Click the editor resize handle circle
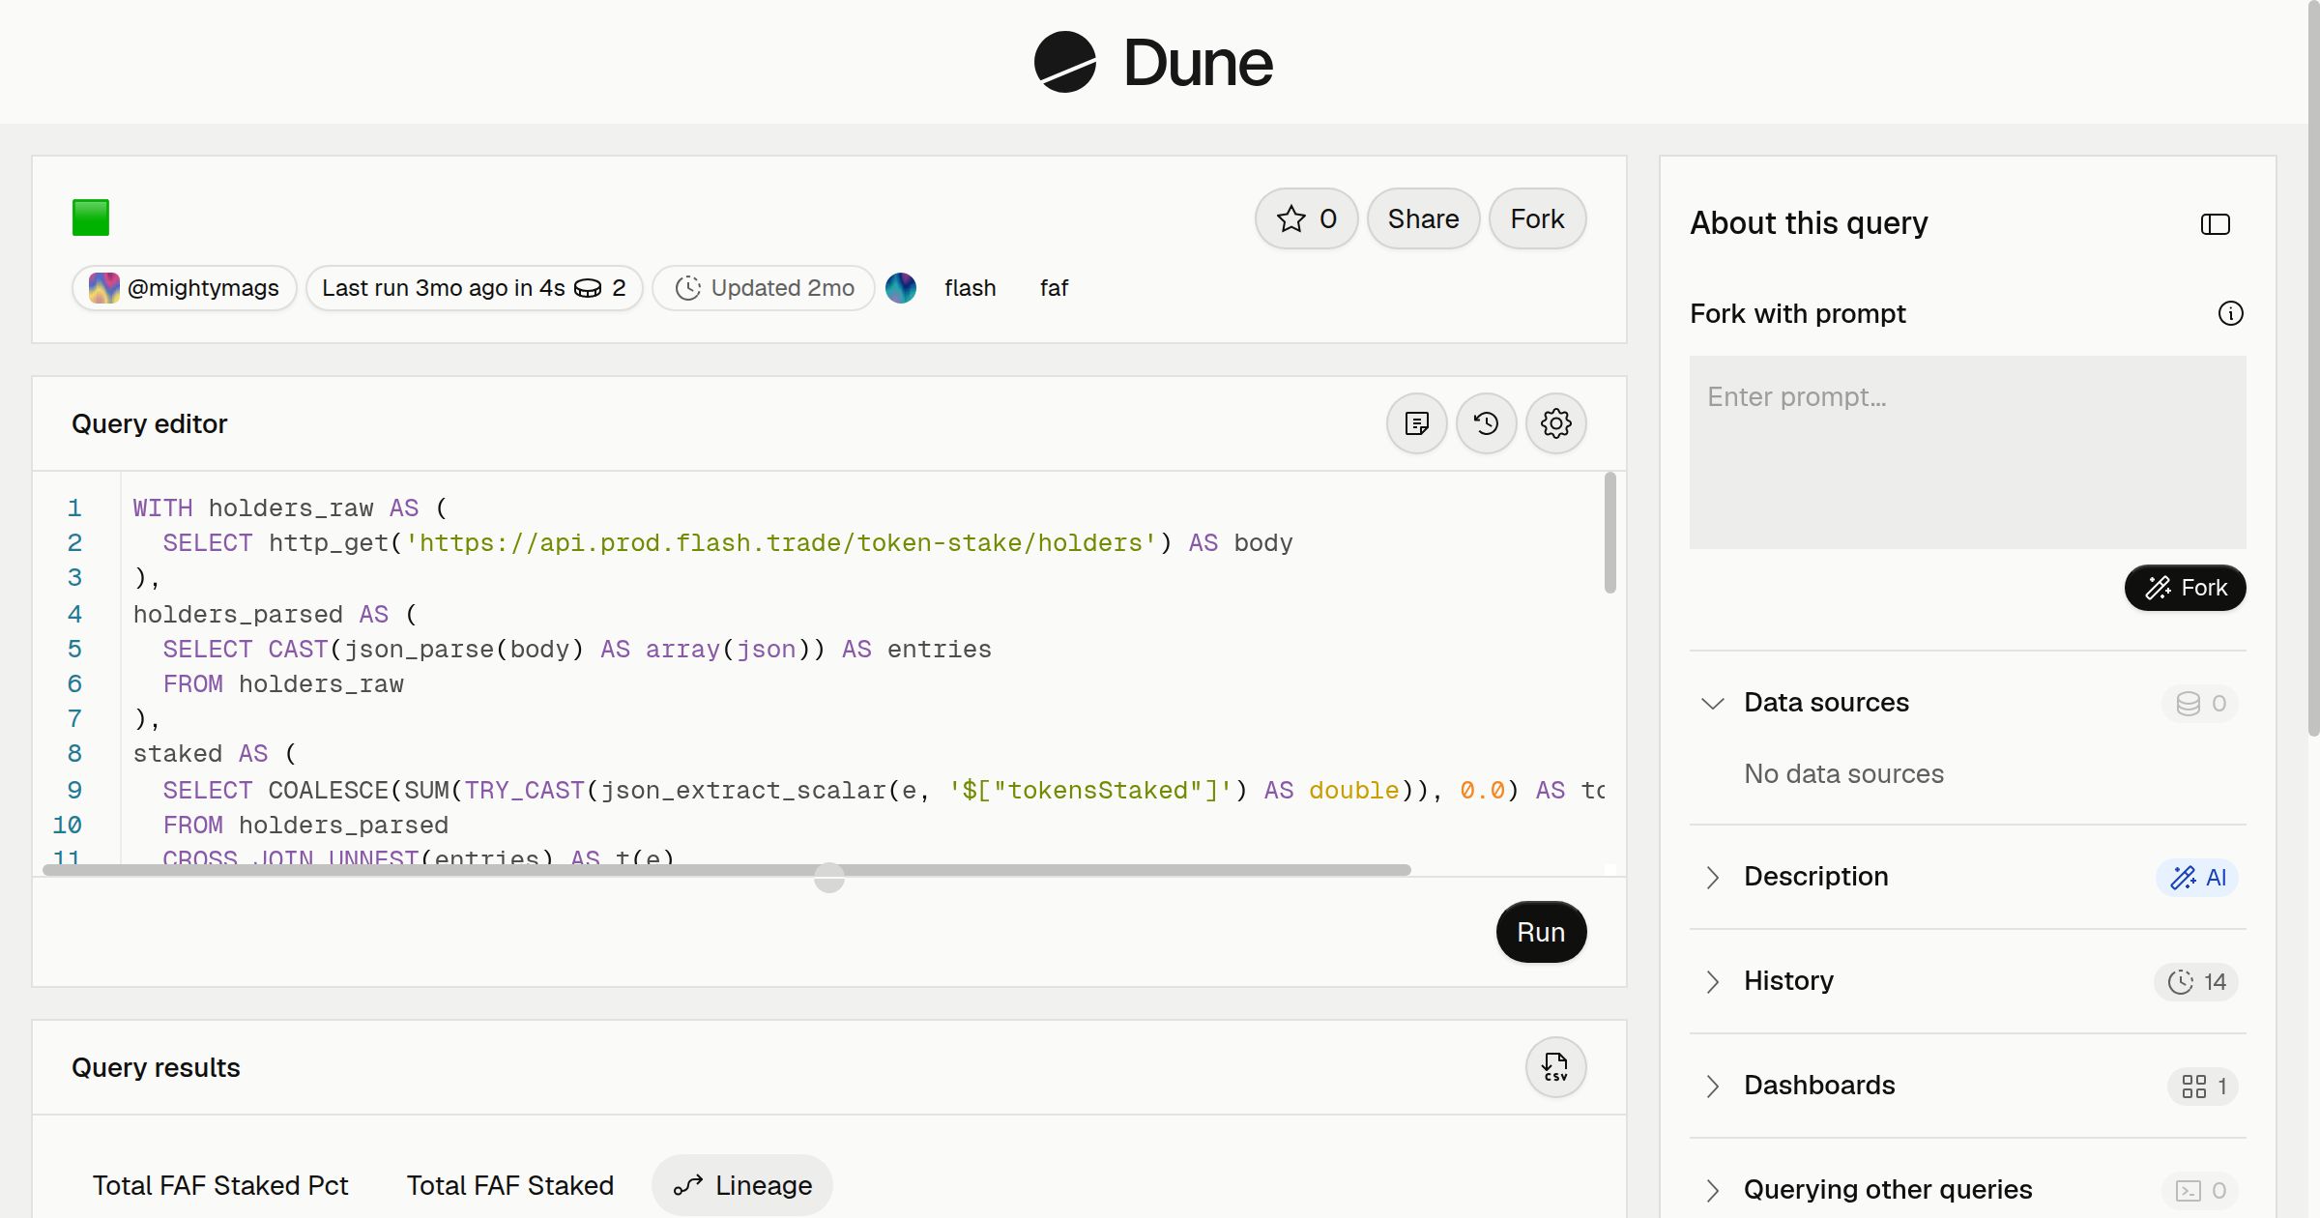This screenshot has height=1218, width=2320. 829,878
